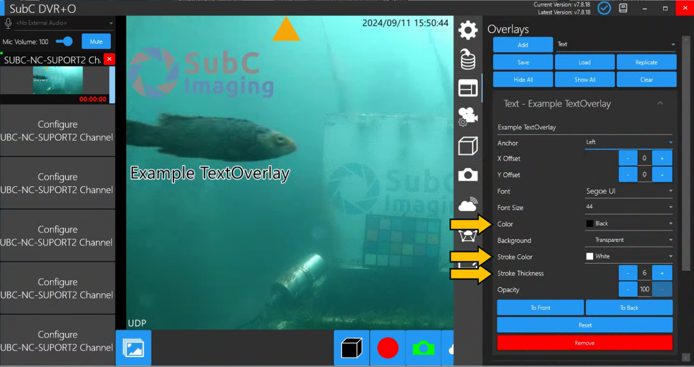Increase Stroke Thickness with plus button
The height and width of the screenshot is (367, 694).
[662, 273]
